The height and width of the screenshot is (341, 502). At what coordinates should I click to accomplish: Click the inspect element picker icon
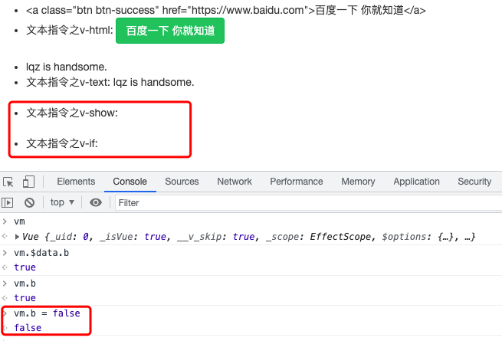pos(9,182)
